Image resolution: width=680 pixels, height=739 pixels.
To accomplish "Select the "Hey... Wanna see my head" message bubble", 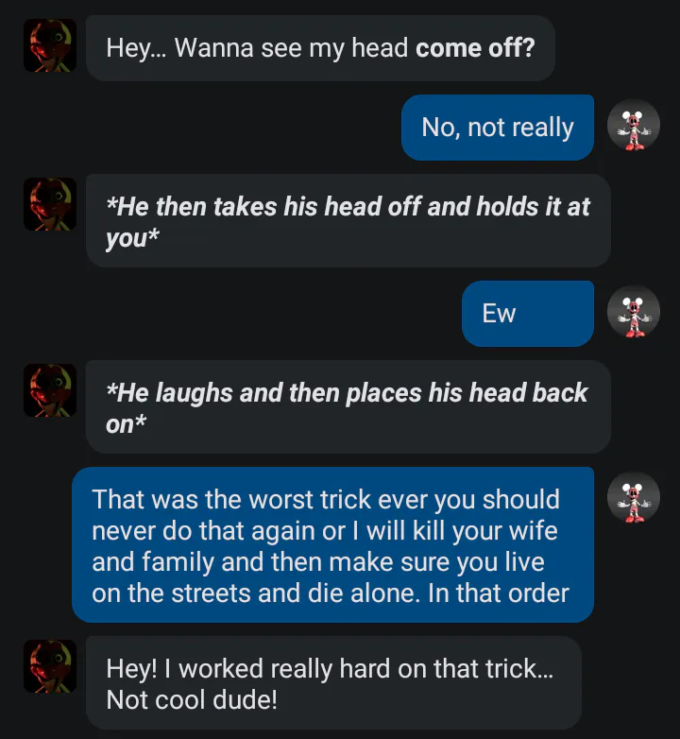I will tap(320, 48).
